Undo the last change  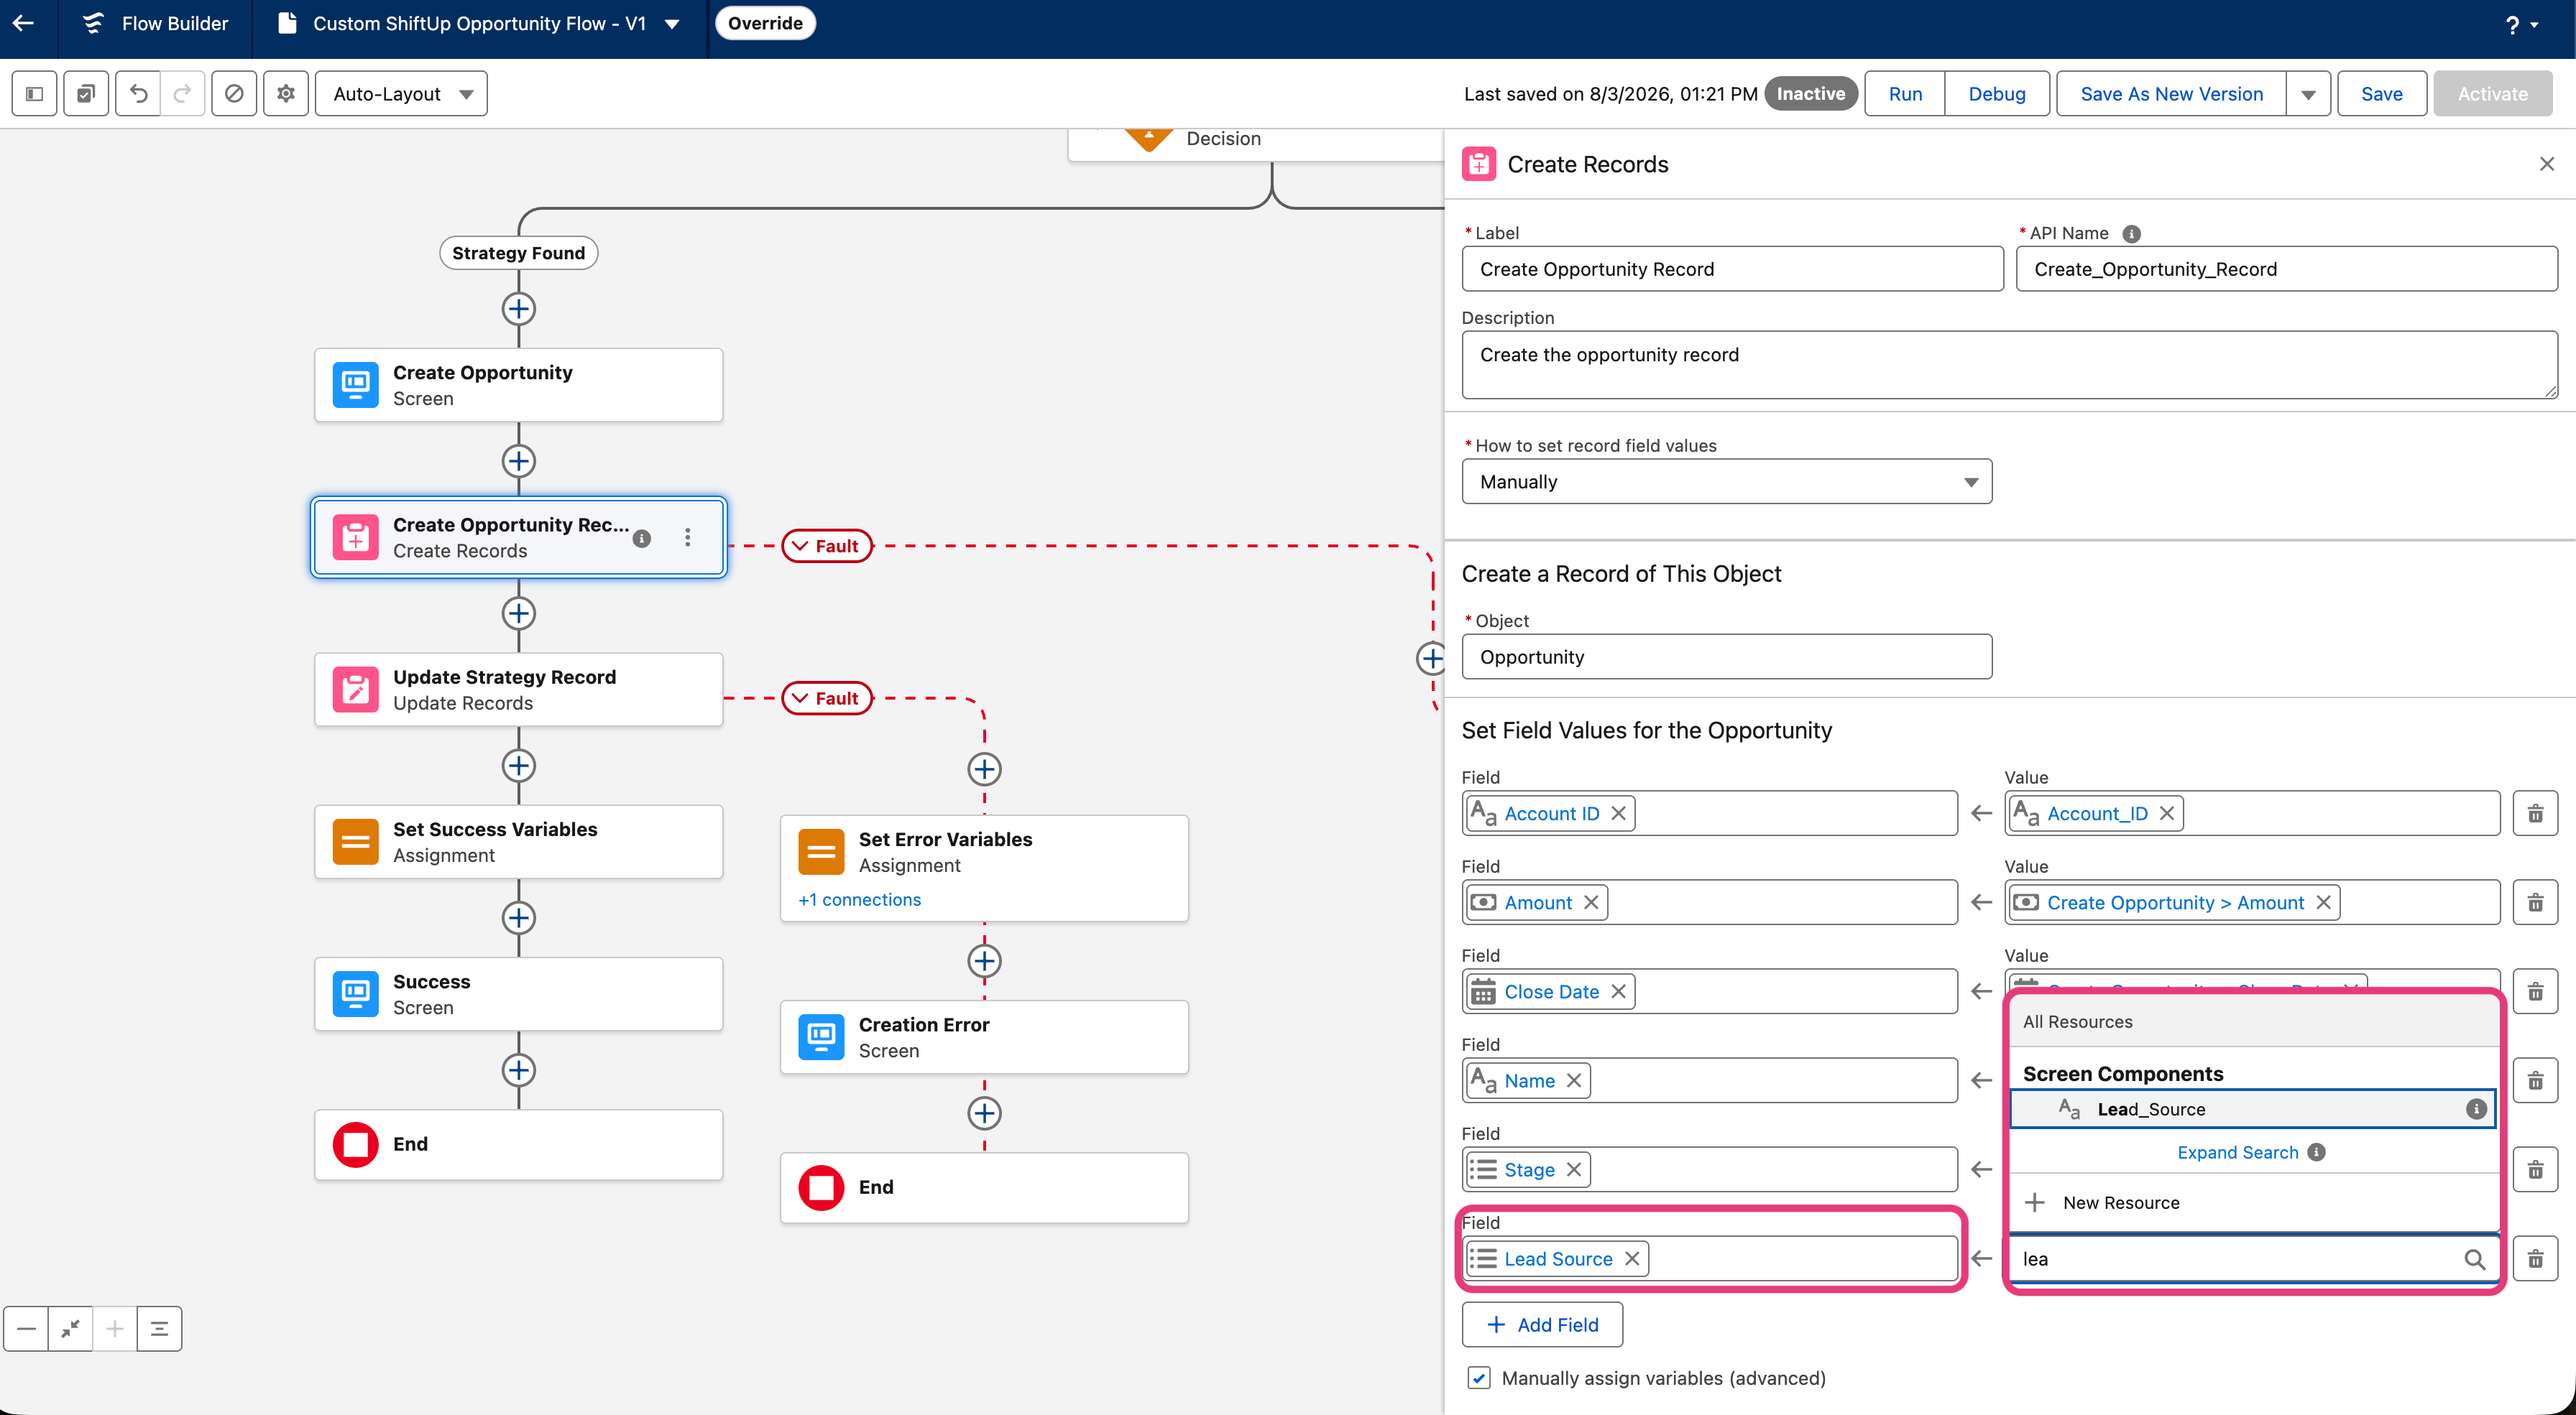(x=138, y=94)
